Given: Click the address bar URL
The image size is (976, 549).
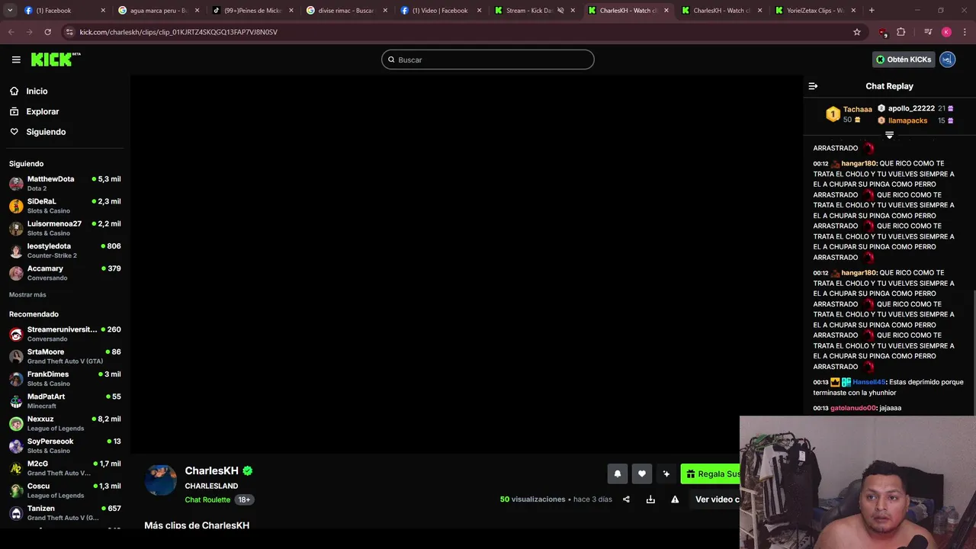Looking at the screenshot, I should (178, 32).
